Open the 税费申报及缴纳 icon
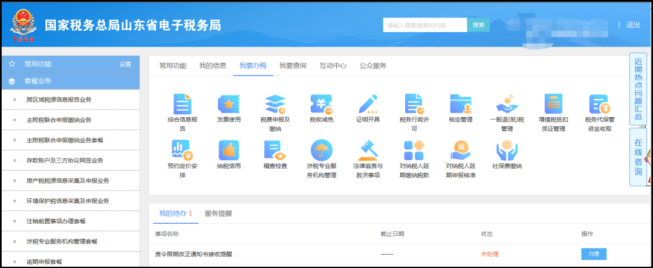653x268 pixels. [275, 104]
